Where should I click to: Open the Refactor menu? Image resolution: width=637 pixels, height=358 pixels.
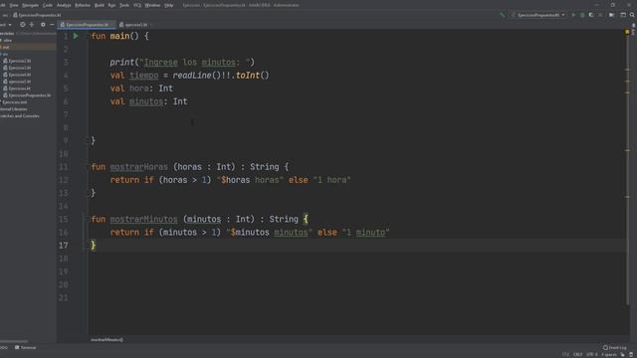(x=83, y=5)
